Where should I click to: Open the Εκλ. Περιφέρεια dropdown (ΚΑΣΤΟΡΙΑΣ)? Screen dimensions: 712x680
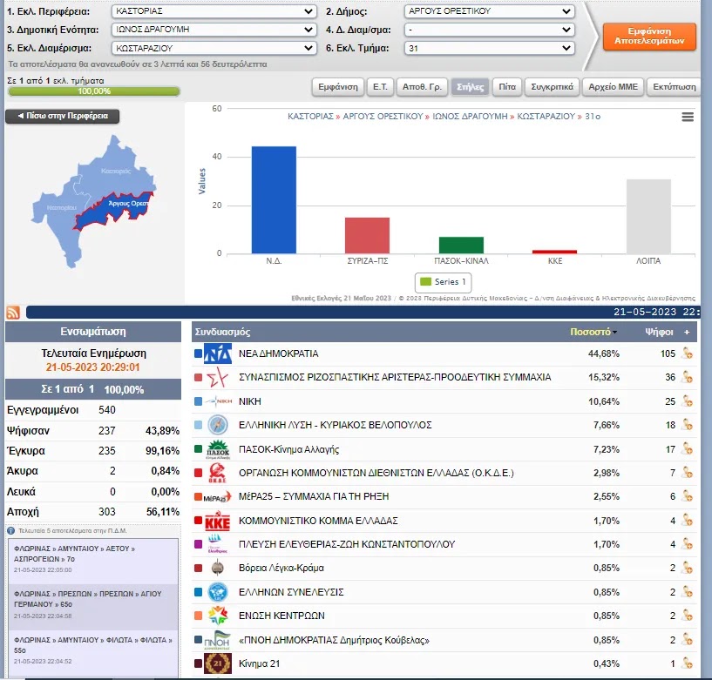(214, 11)
